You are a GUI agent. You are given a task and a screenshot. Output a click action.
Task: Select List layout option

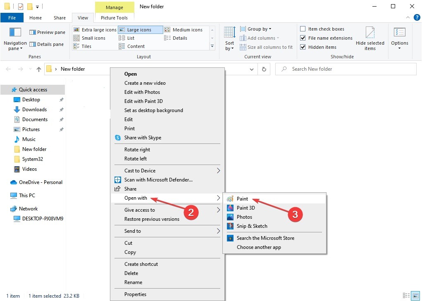coord(126,38)
